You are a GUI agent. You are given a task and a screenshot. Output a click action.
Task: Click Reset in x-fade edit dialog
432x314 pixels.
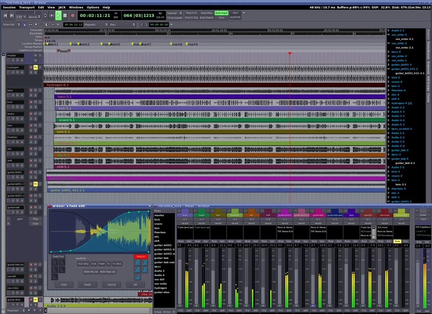click(87, 284)
